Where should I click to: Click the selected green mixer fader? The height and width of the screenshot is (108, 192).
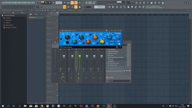(79, 56)
